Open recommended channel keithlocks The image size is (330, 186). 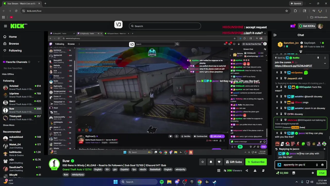click(x=22, y=154)
